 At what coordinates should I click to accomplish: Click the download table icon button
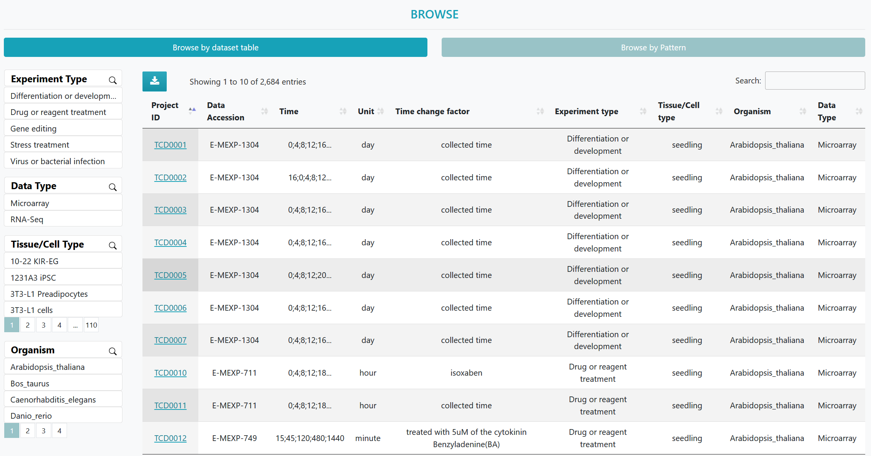point(154,81)
